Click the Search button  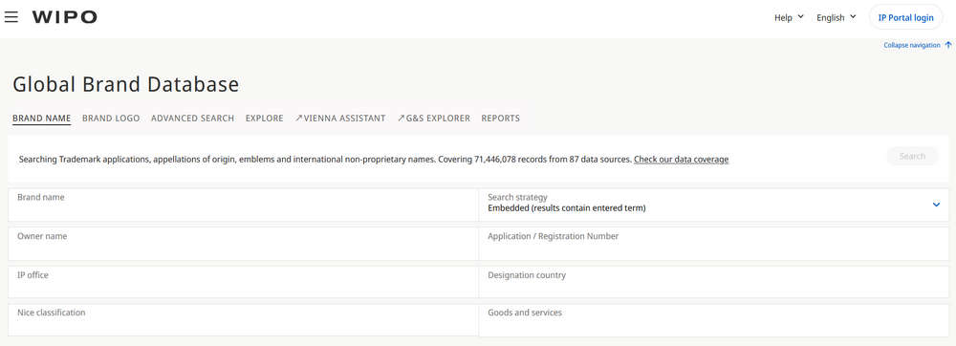[x=912, y=156]
